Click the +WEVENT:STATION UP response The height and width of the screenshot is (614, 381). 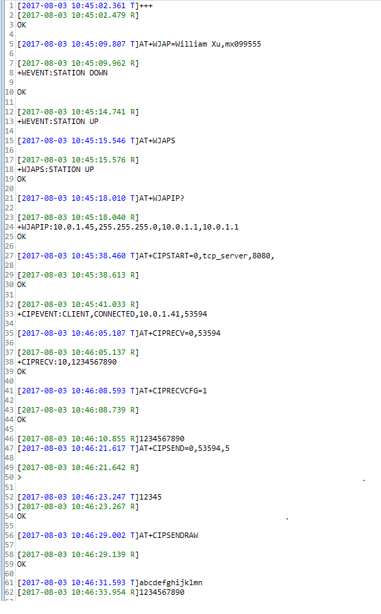[58, 121]
